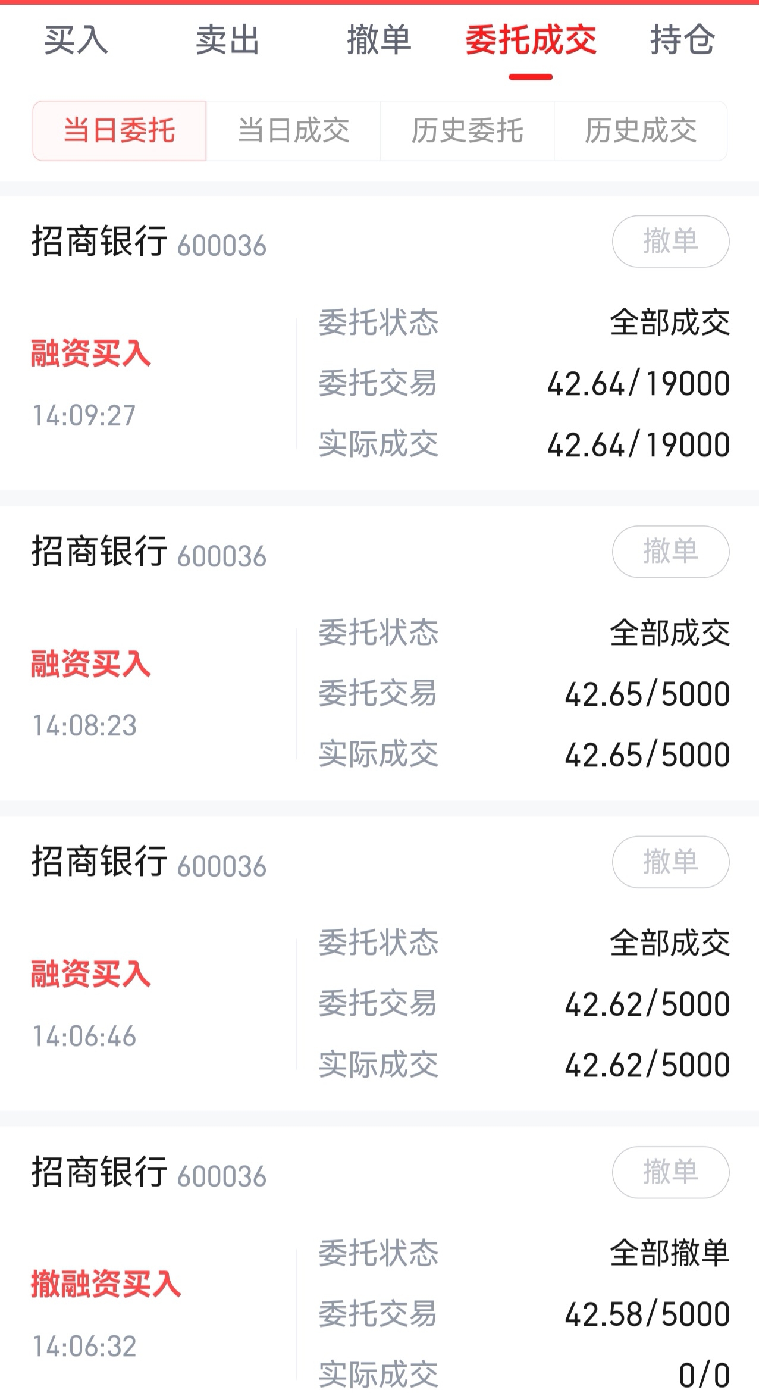The width and height of the screenshot is (759, 1393).
Task: Tap the 42.64/19000 委托交易 value
Action: (638, 383)
